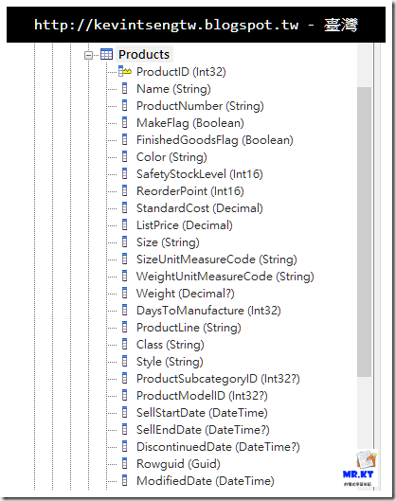Click the column icon beside Color (String)
Image resolution: width=396 pixels, height=501 pixels.
(125, 156)
